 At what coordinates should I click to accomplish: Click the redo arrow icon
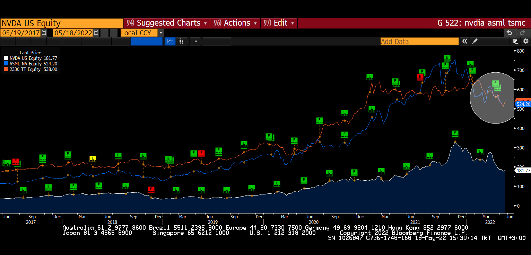[523, 33]
